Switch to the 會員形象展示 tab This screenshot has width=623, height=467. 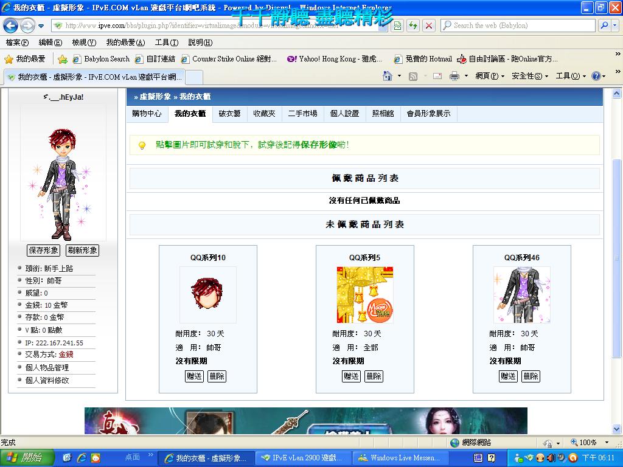point(429,114)
